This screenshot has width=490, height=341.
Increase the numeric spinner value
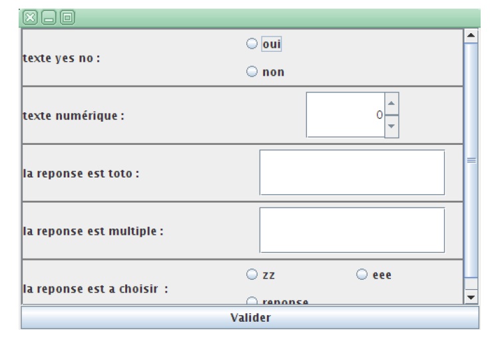click(391, 103)
